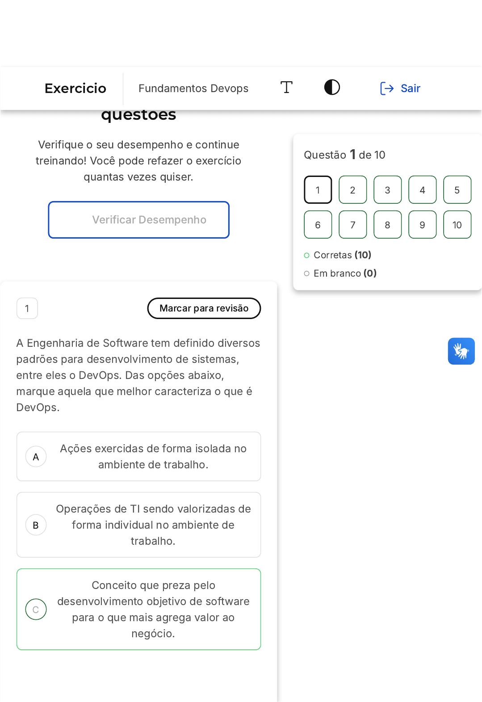This screenshot has height=702, width=482.
Task: Toggle the high contrast icon
Action: point(332,88)
